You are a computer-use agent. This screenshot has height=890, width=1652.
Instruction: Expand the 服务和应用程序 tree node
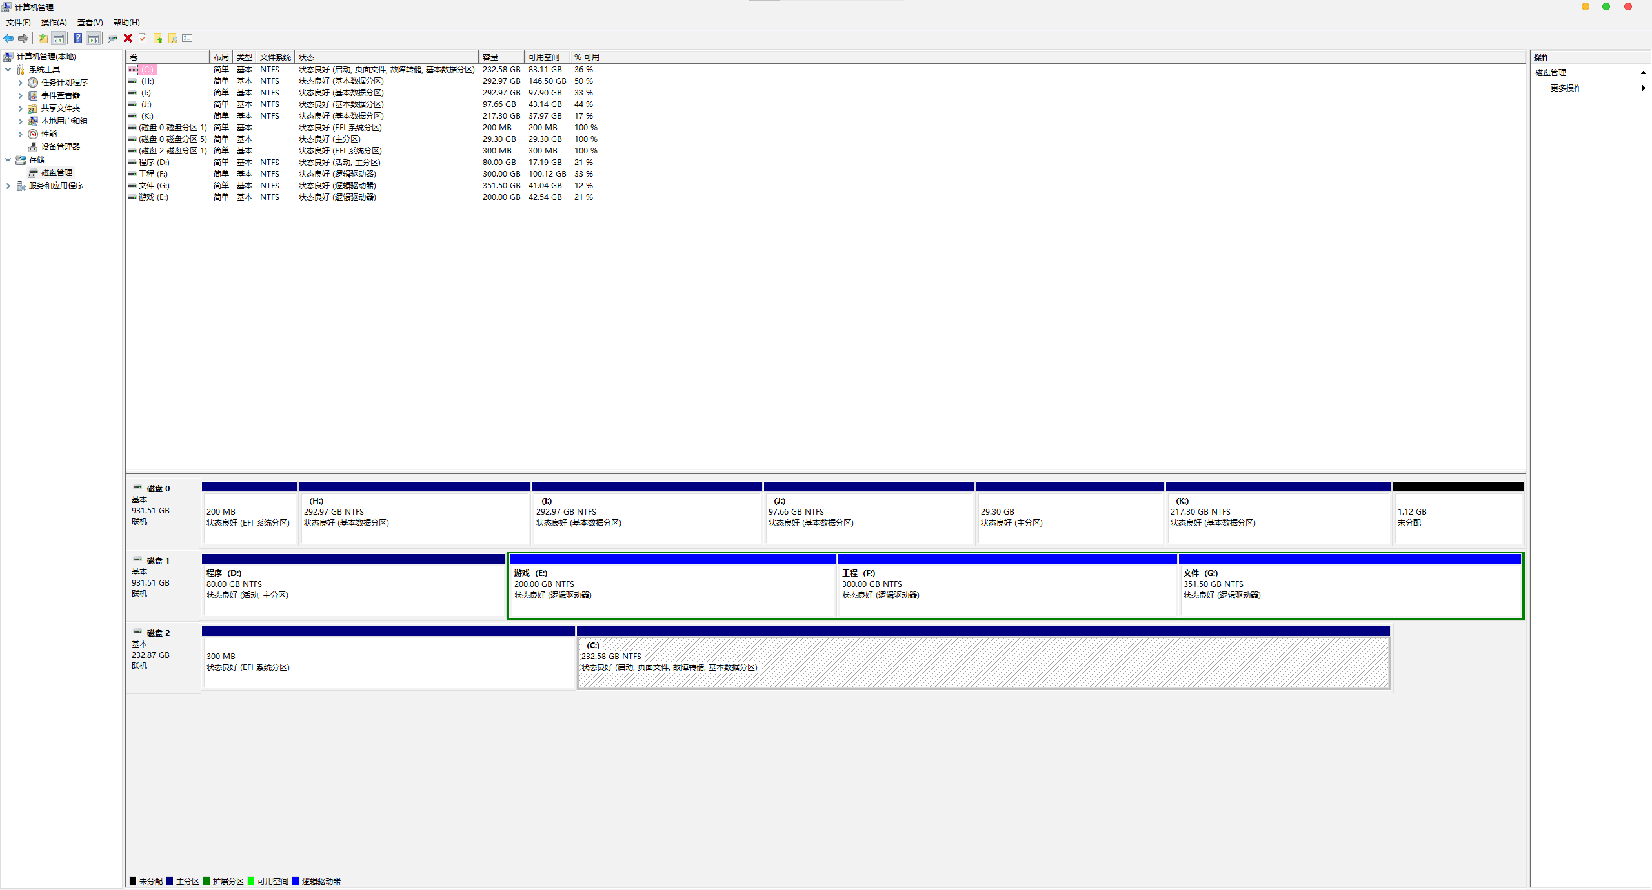pyautogui.click(x=8, y=186)
